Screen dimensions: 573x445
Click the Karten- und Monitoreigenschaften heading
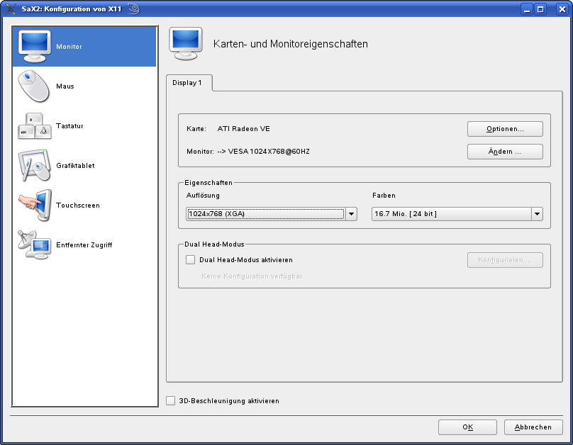click(x=291, y=44)
